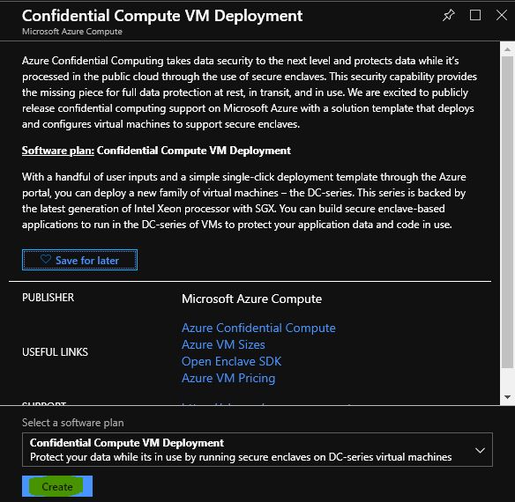Click the heart icon in Save for later
The width and height of the screenshot is (515, 502).
coord(46,260)
